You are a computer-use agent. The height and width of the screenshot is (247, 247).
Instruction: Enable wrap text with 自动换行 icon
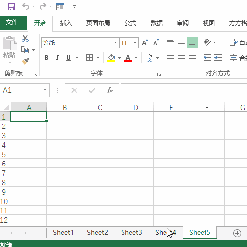pyautogui.click(x=234, y=42)
